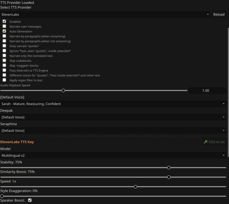Toggle the Speaker Boost checkbox
The height and width of the screenshot is (204, 229).
30,200
